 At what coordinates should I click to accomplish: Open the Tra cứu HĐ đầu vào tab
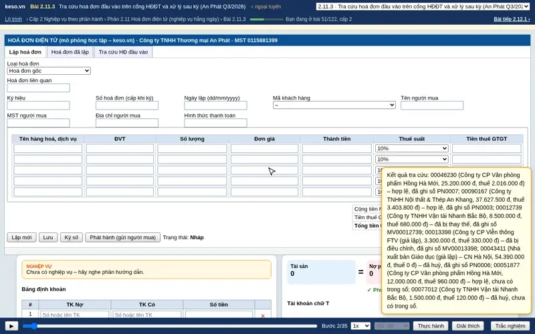tap(123, 52)
